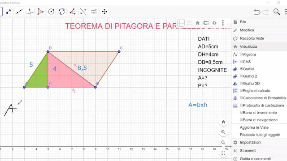Expand the Modifica menu section

(259, 30)
